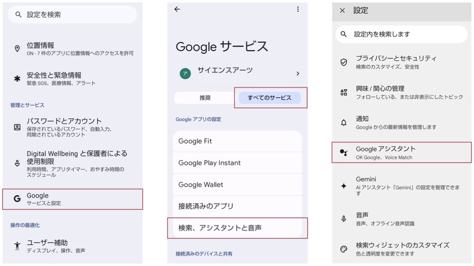
Task: Click the Gemini sparkle icon
Action: (344, 186)
